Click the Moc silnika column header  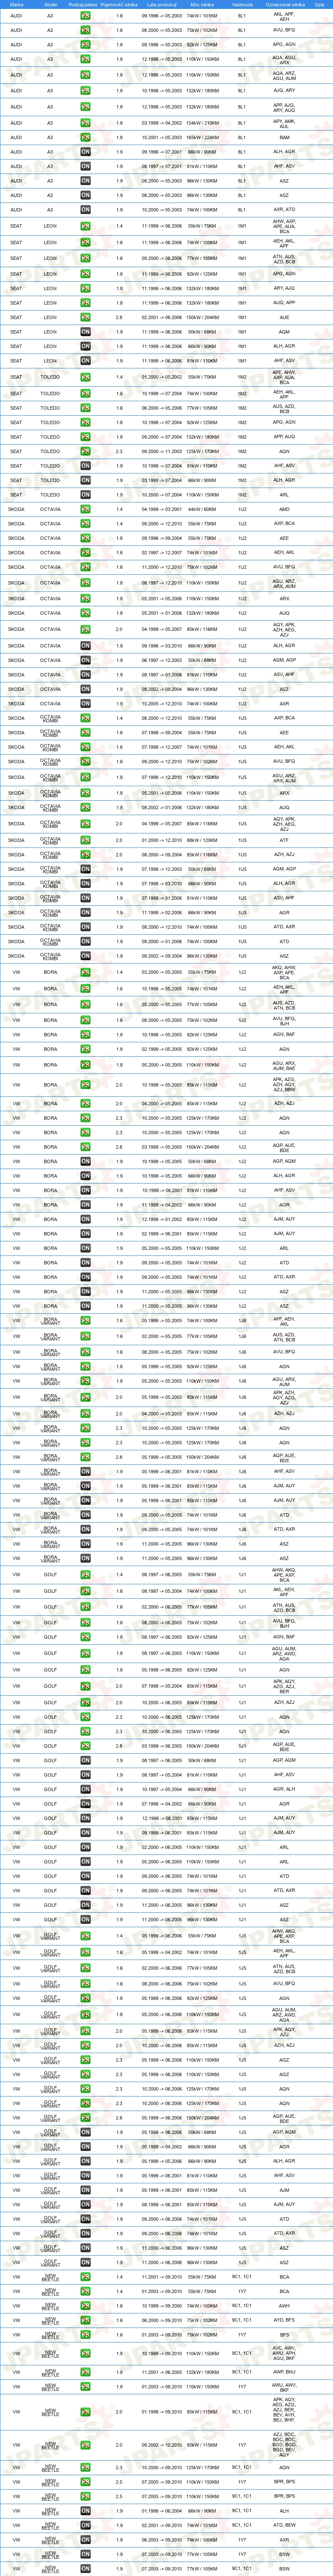[x=202, y=5]
